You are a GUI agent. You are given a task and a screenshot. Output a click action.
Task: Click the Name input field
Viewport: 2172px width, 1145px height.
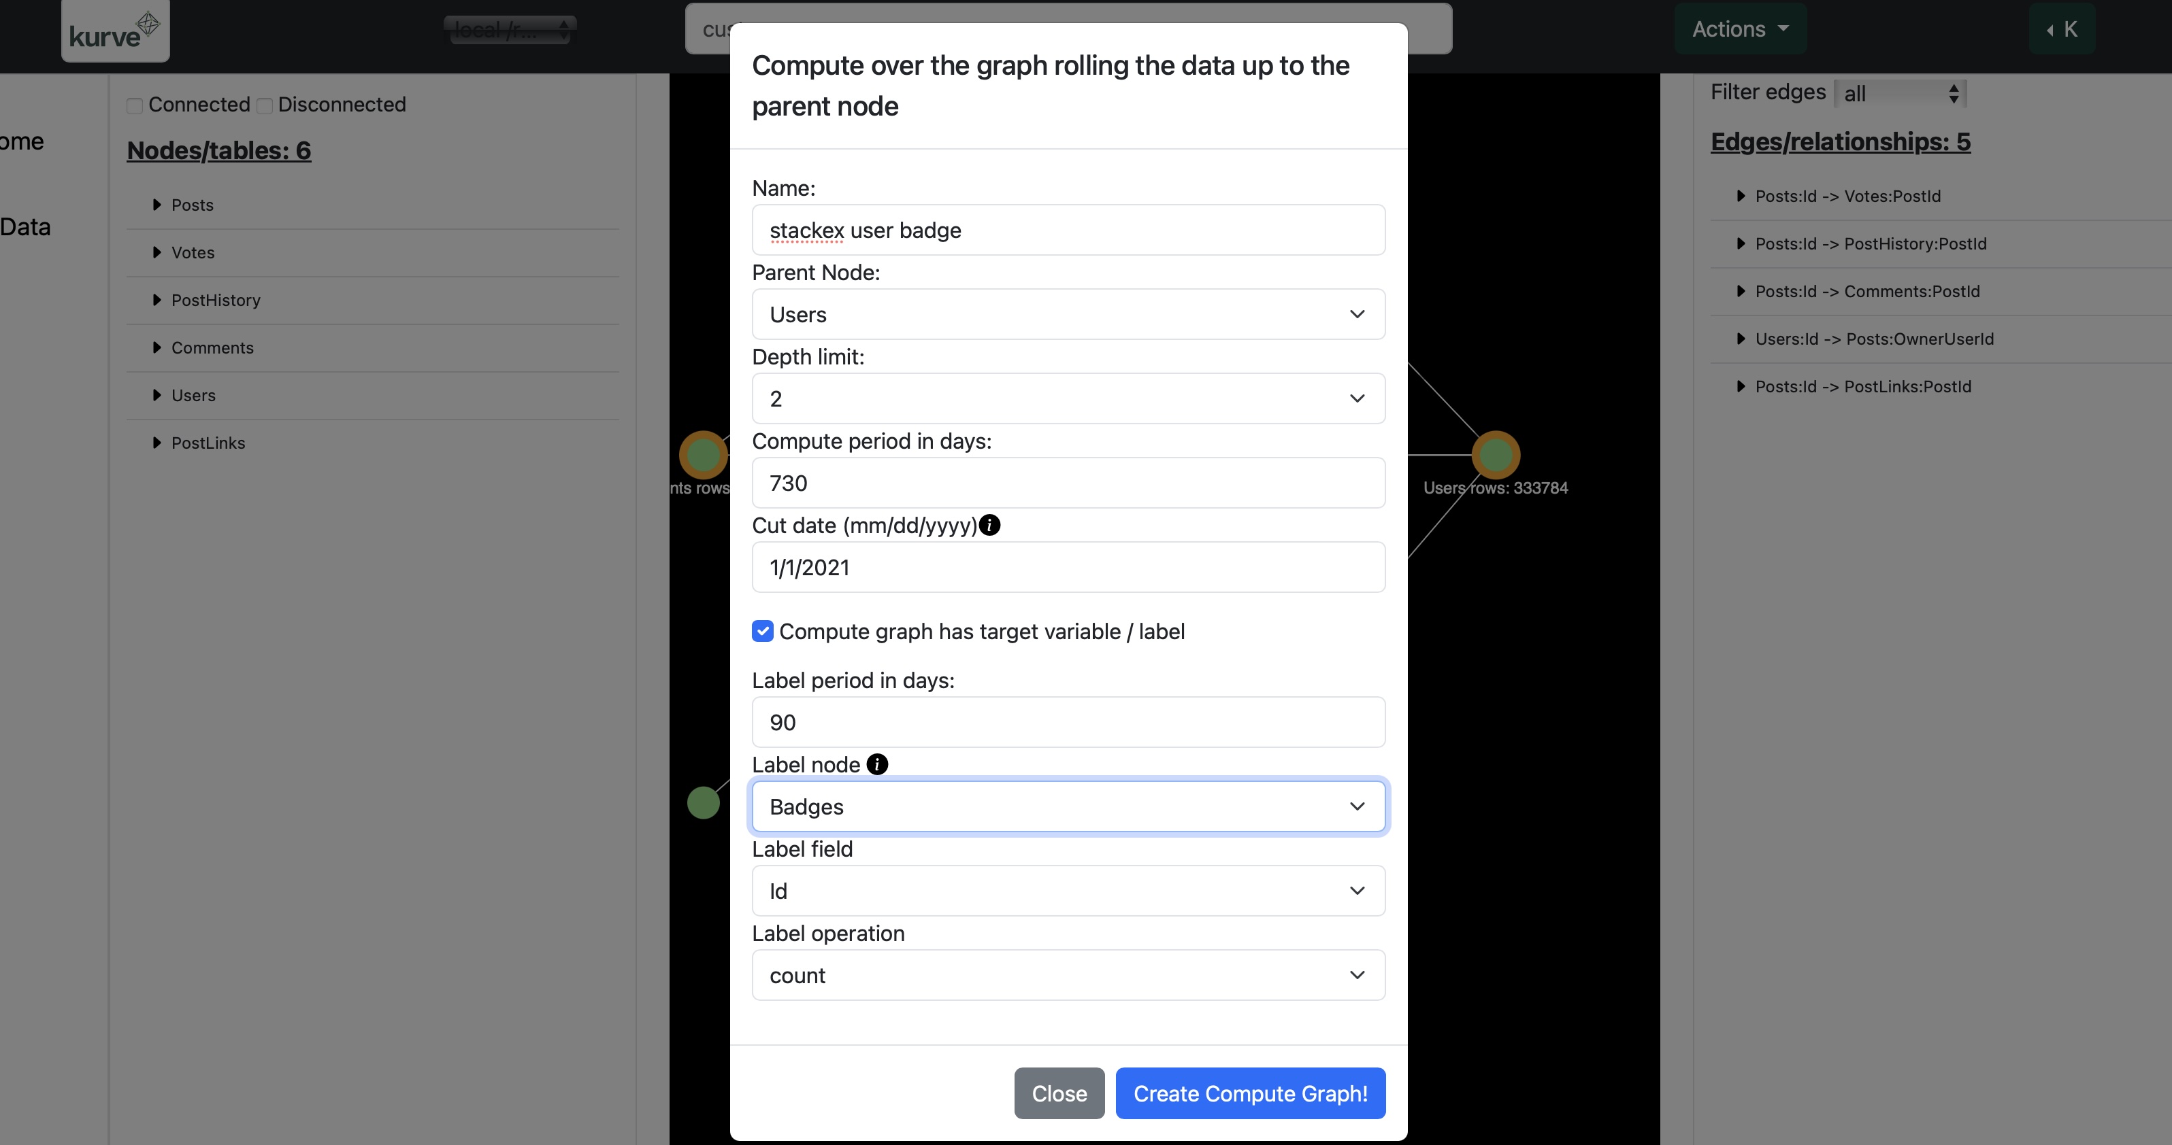pos(1068,230)
